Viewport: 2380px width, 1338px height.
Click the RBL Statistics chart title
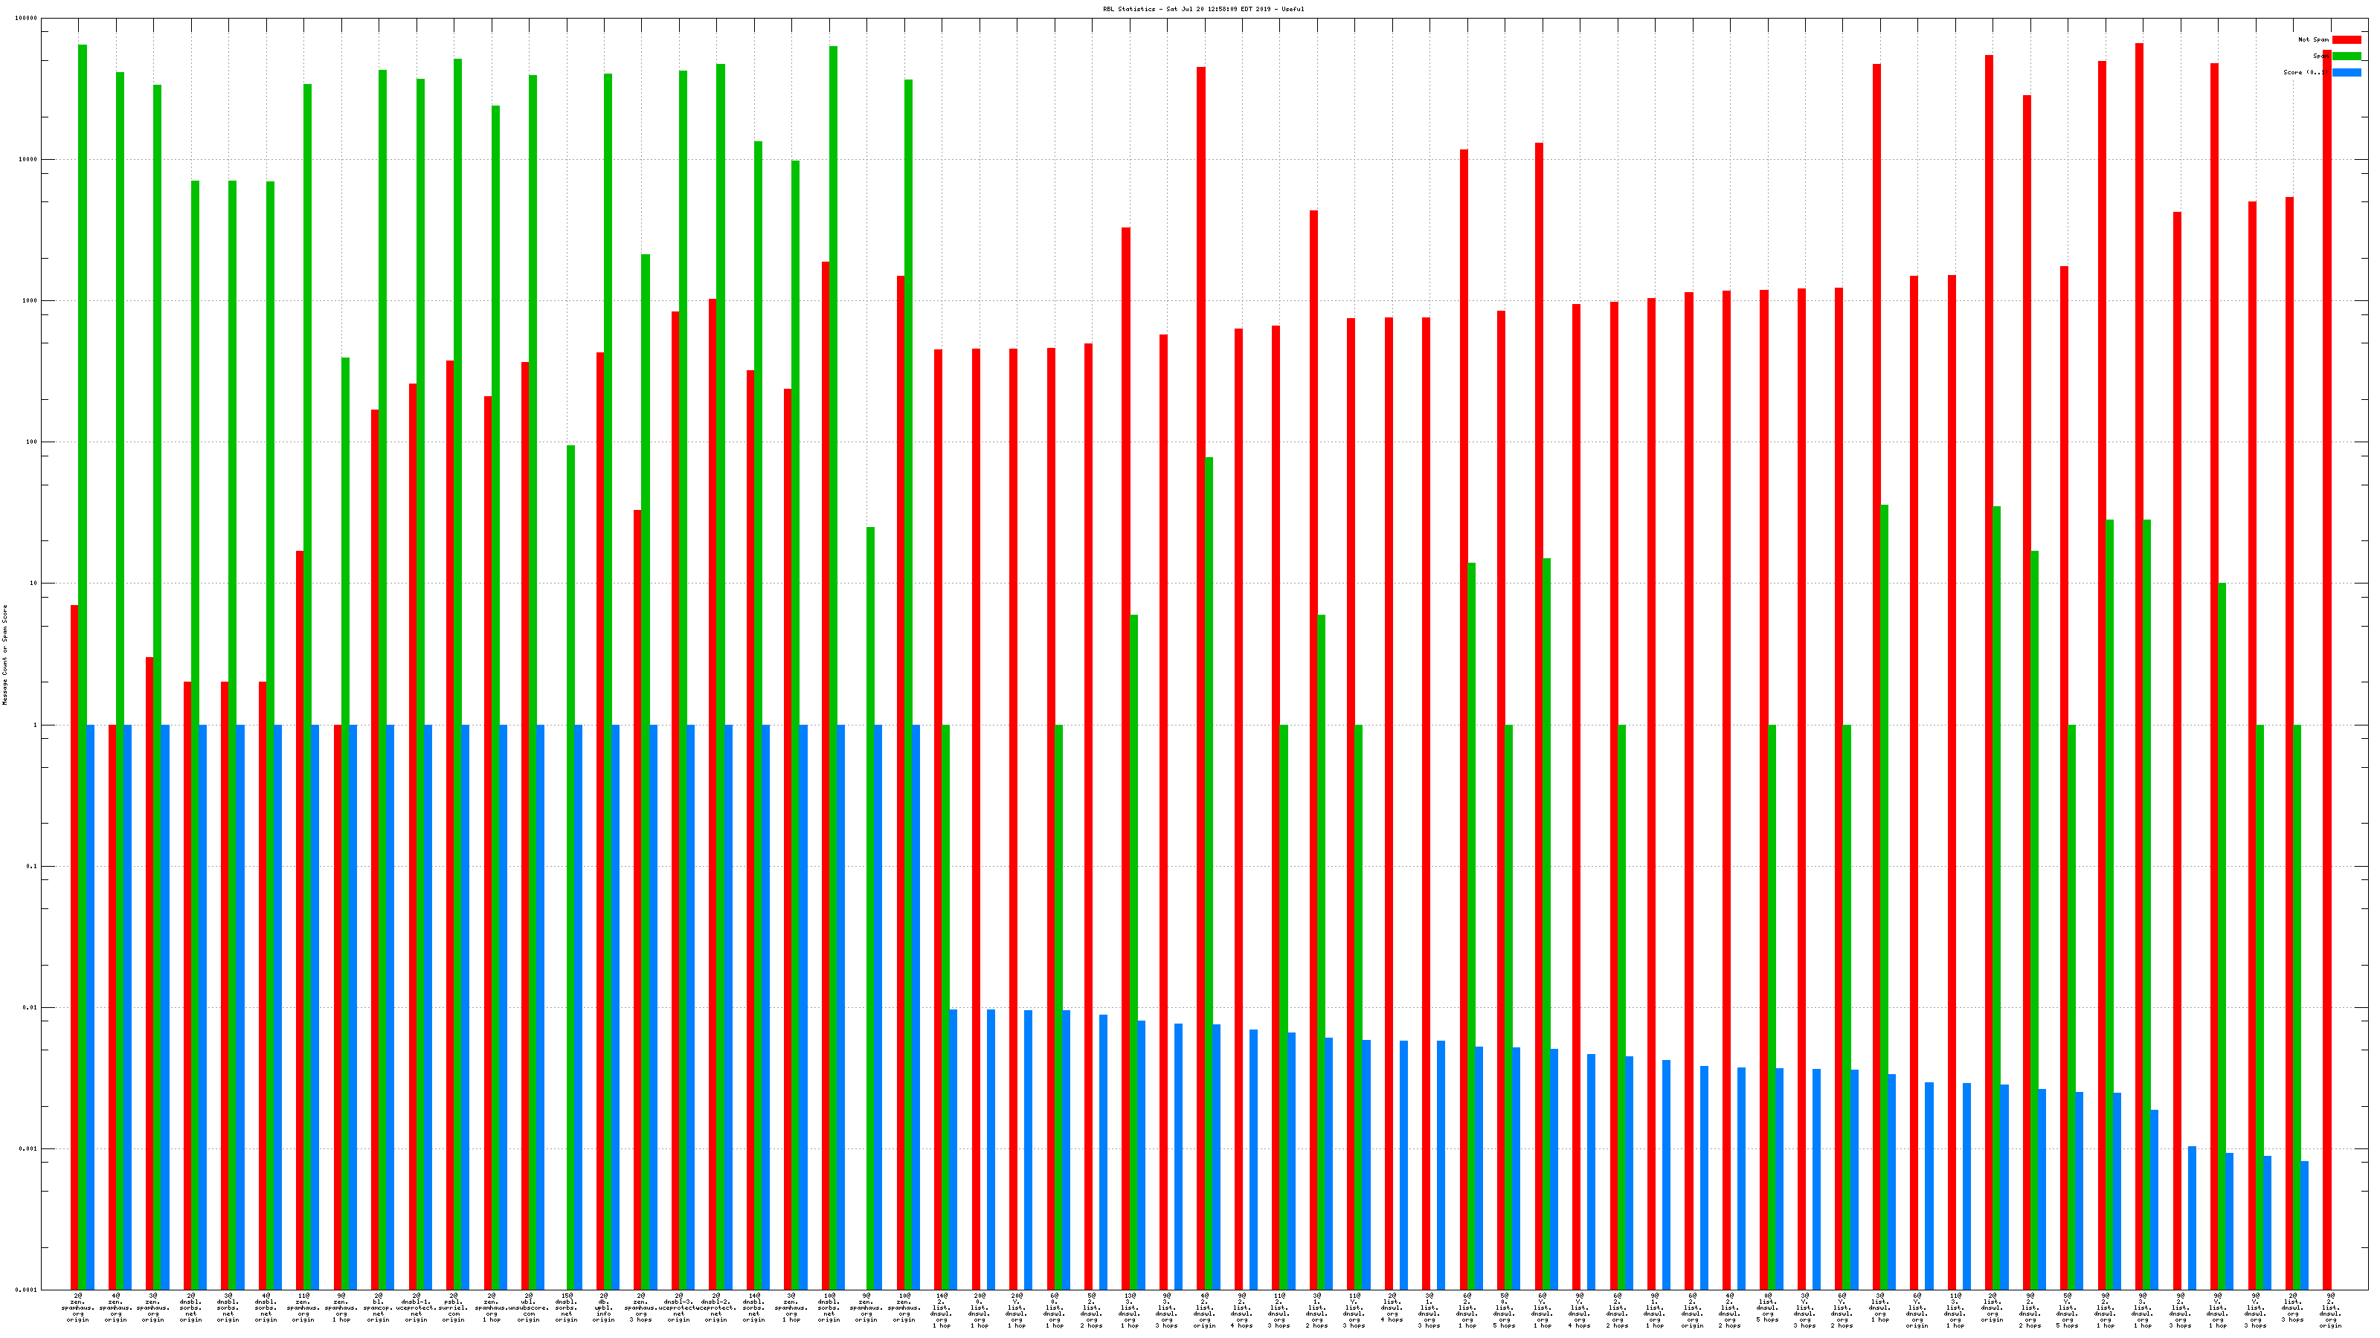click(x=1203, y=9)
